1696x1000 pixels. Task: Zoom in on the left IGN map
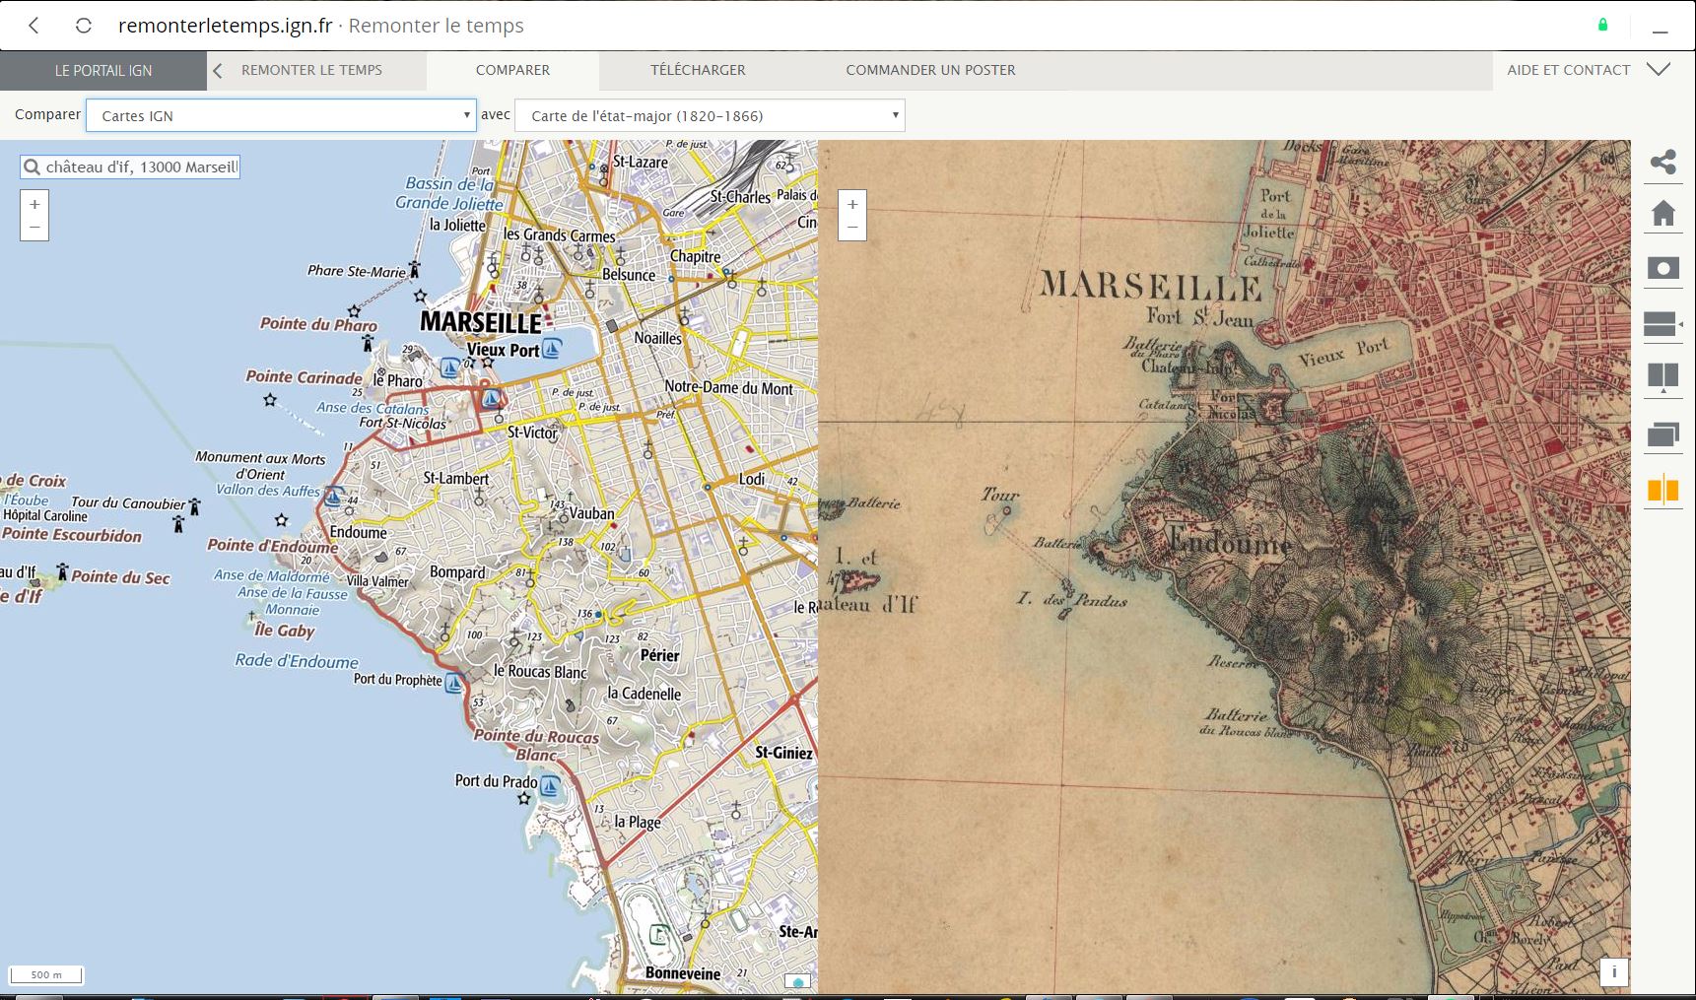pos(34,204)
